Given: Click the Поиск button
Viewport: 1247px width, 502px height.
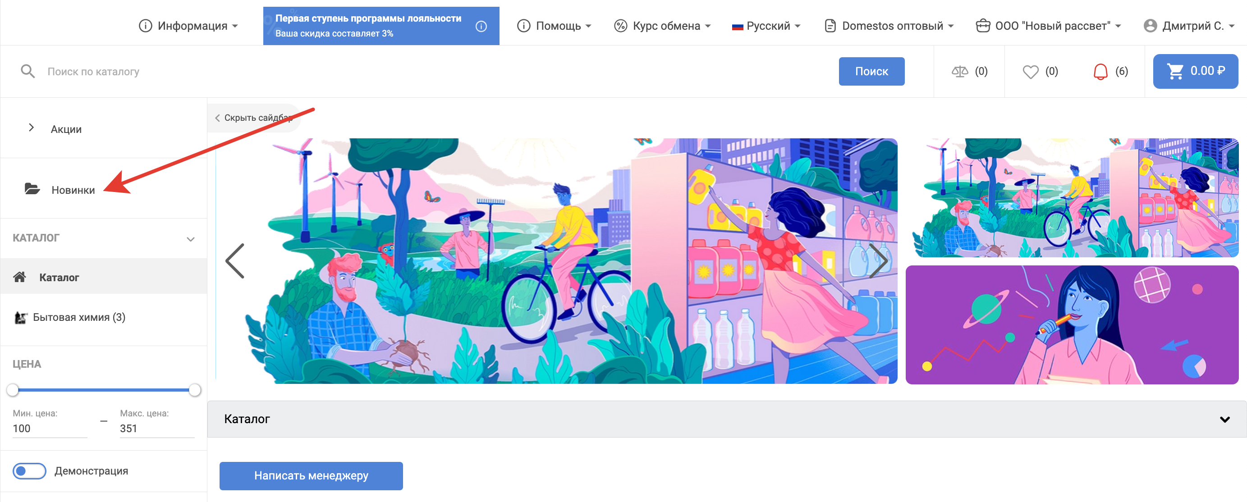Looking at the screenshot, I should pos(871,72).
